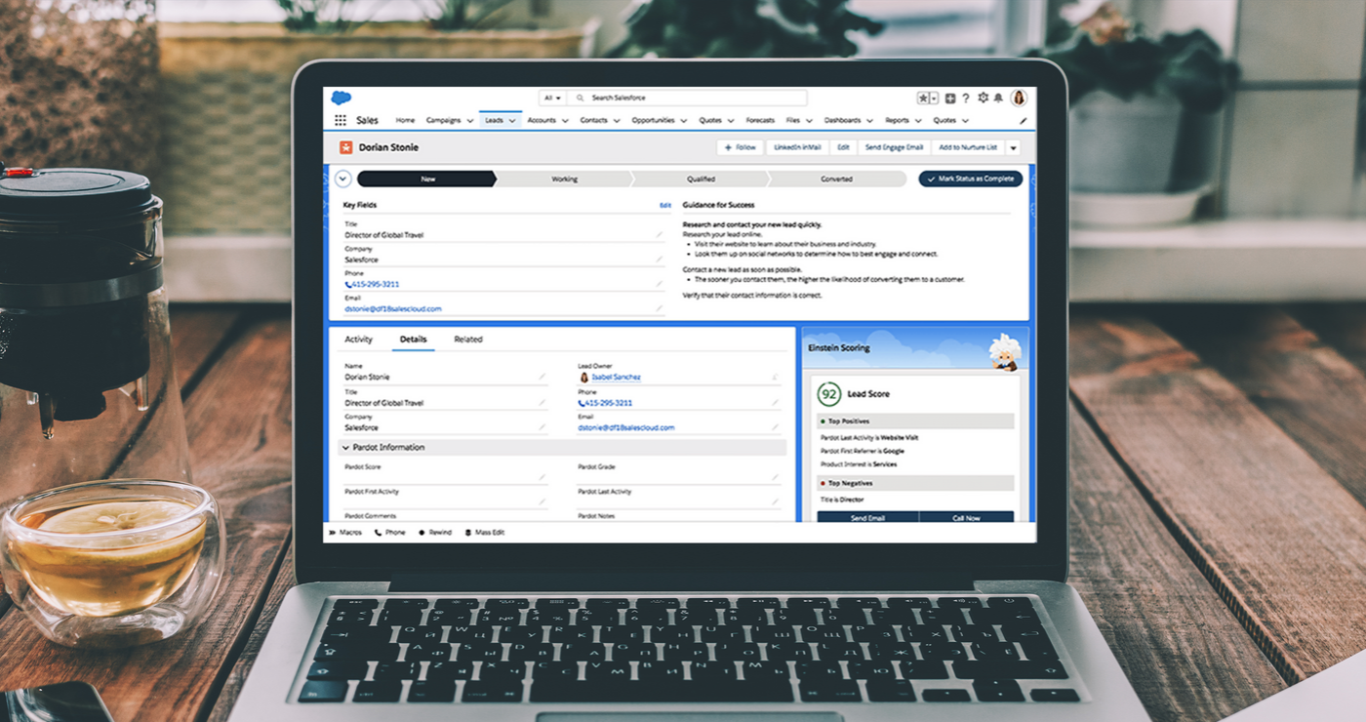Screen dimensions: 1366x722
Task: Open the Rewind utility in the utility bar
Action: pyautogui.click(x=435, y=532)
